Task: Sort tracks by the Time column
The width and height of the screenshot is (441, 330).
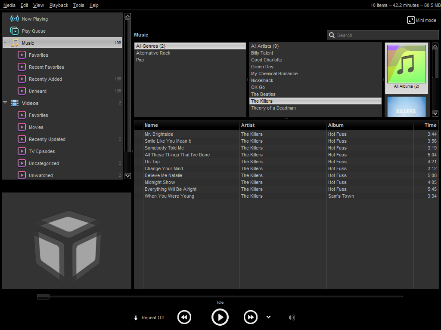Action: 426,125
